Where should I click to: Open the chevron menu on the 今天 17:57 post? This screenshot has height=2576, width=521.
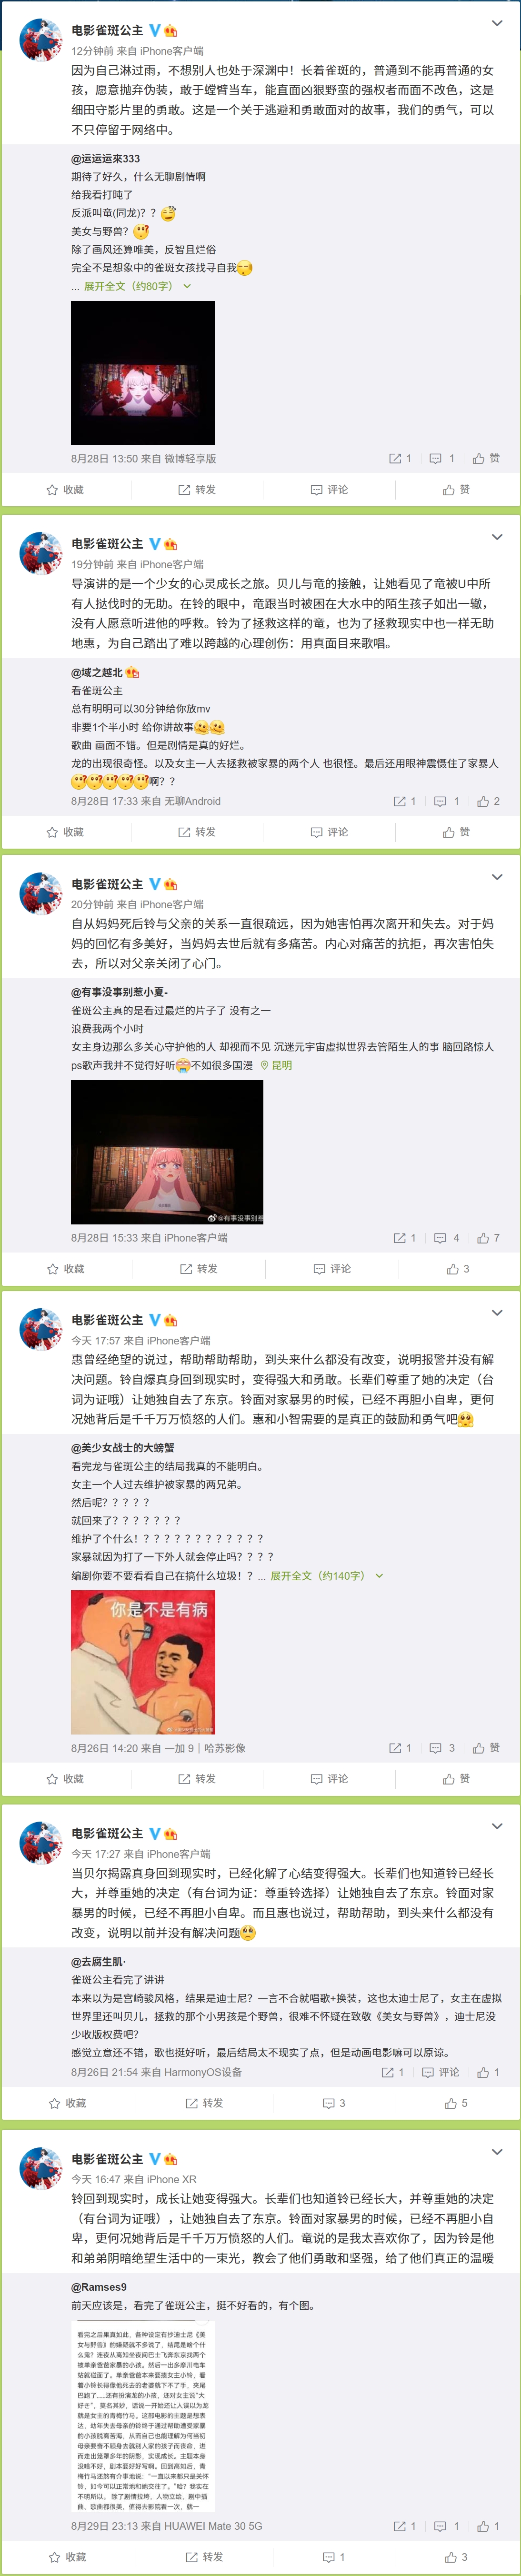(x=497, y=1312)
